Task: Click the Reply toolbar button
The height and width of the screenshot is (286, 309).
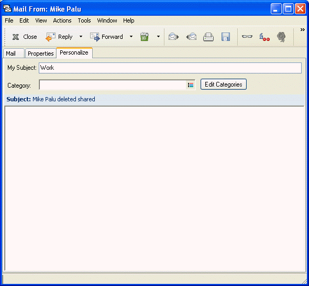Action: click(59, 37)
